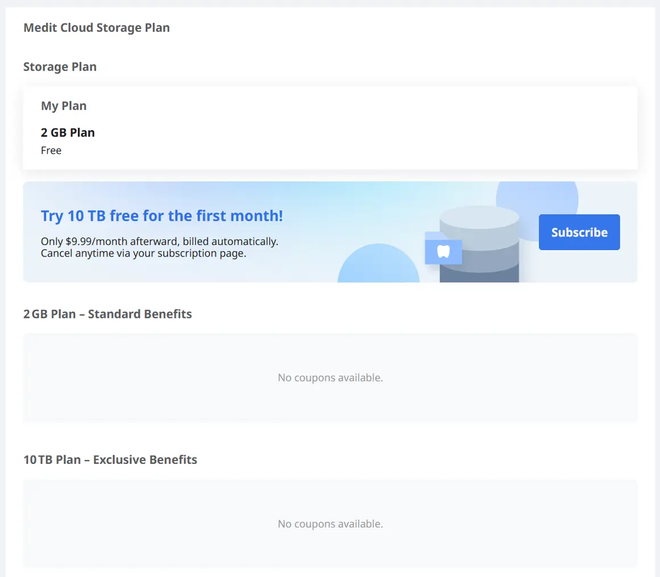Click 'No coupons available.' under Standard Benefits
This screenshot has width=660, height=577.
[330, 377]
